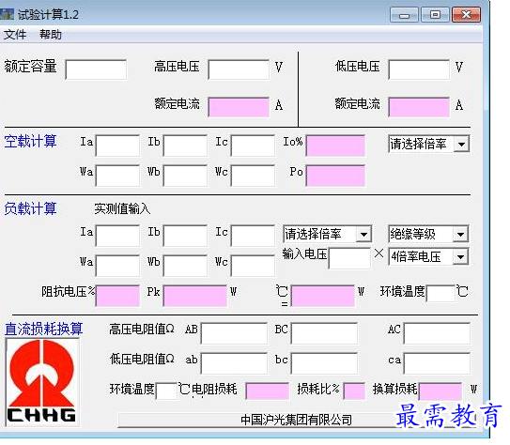This screenshot has width=510, height=445.
Task: Click the high-voltage 额定电流 pink output field
Action: pyautogui.click(x=239, y=107)
